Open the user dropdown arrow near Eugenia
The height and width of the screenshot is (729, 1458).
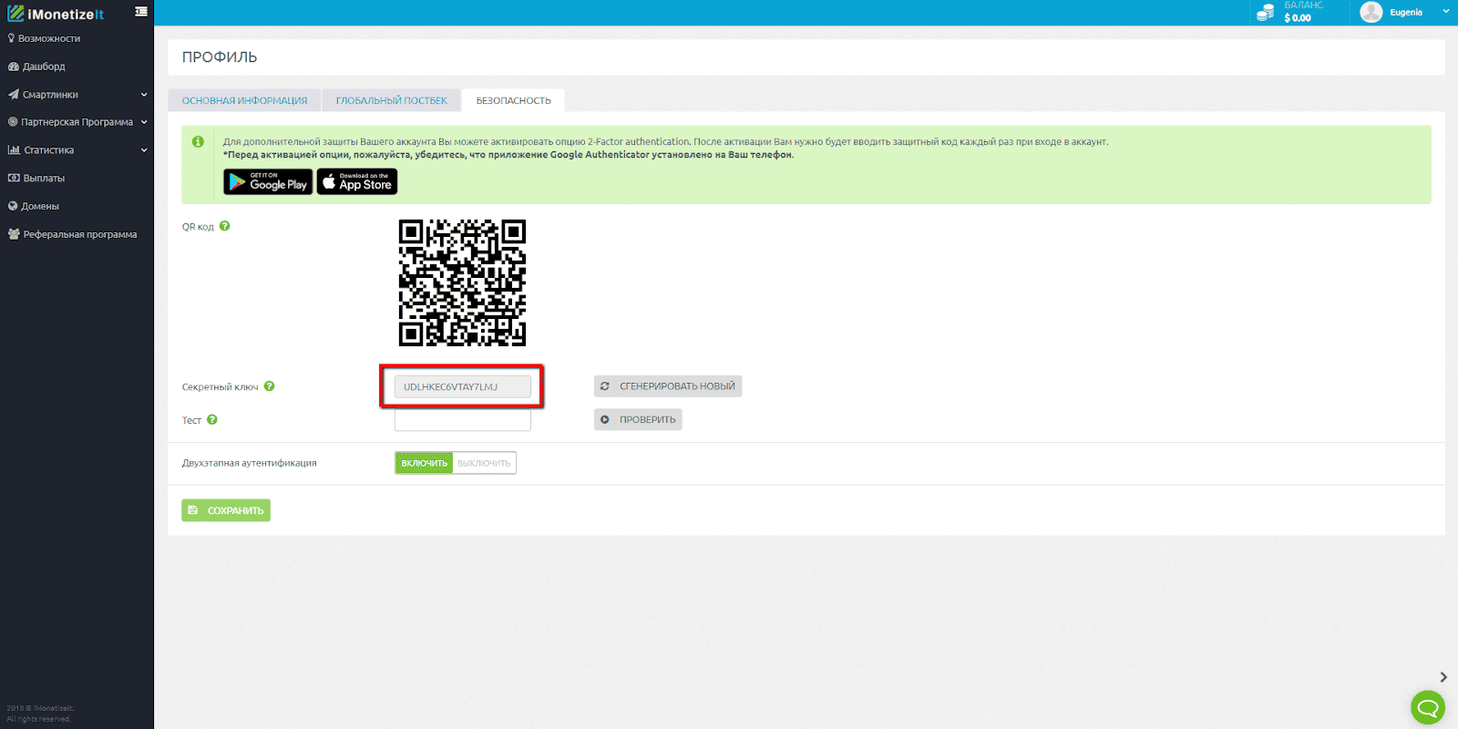(1445, 12)
